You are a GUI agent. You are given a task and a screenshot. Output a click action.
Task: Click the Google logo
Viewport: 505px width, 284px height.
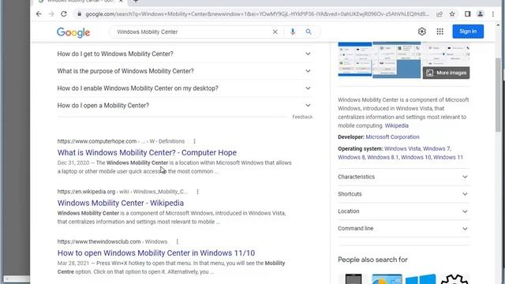pyautogui.click(x=73, y=32)
